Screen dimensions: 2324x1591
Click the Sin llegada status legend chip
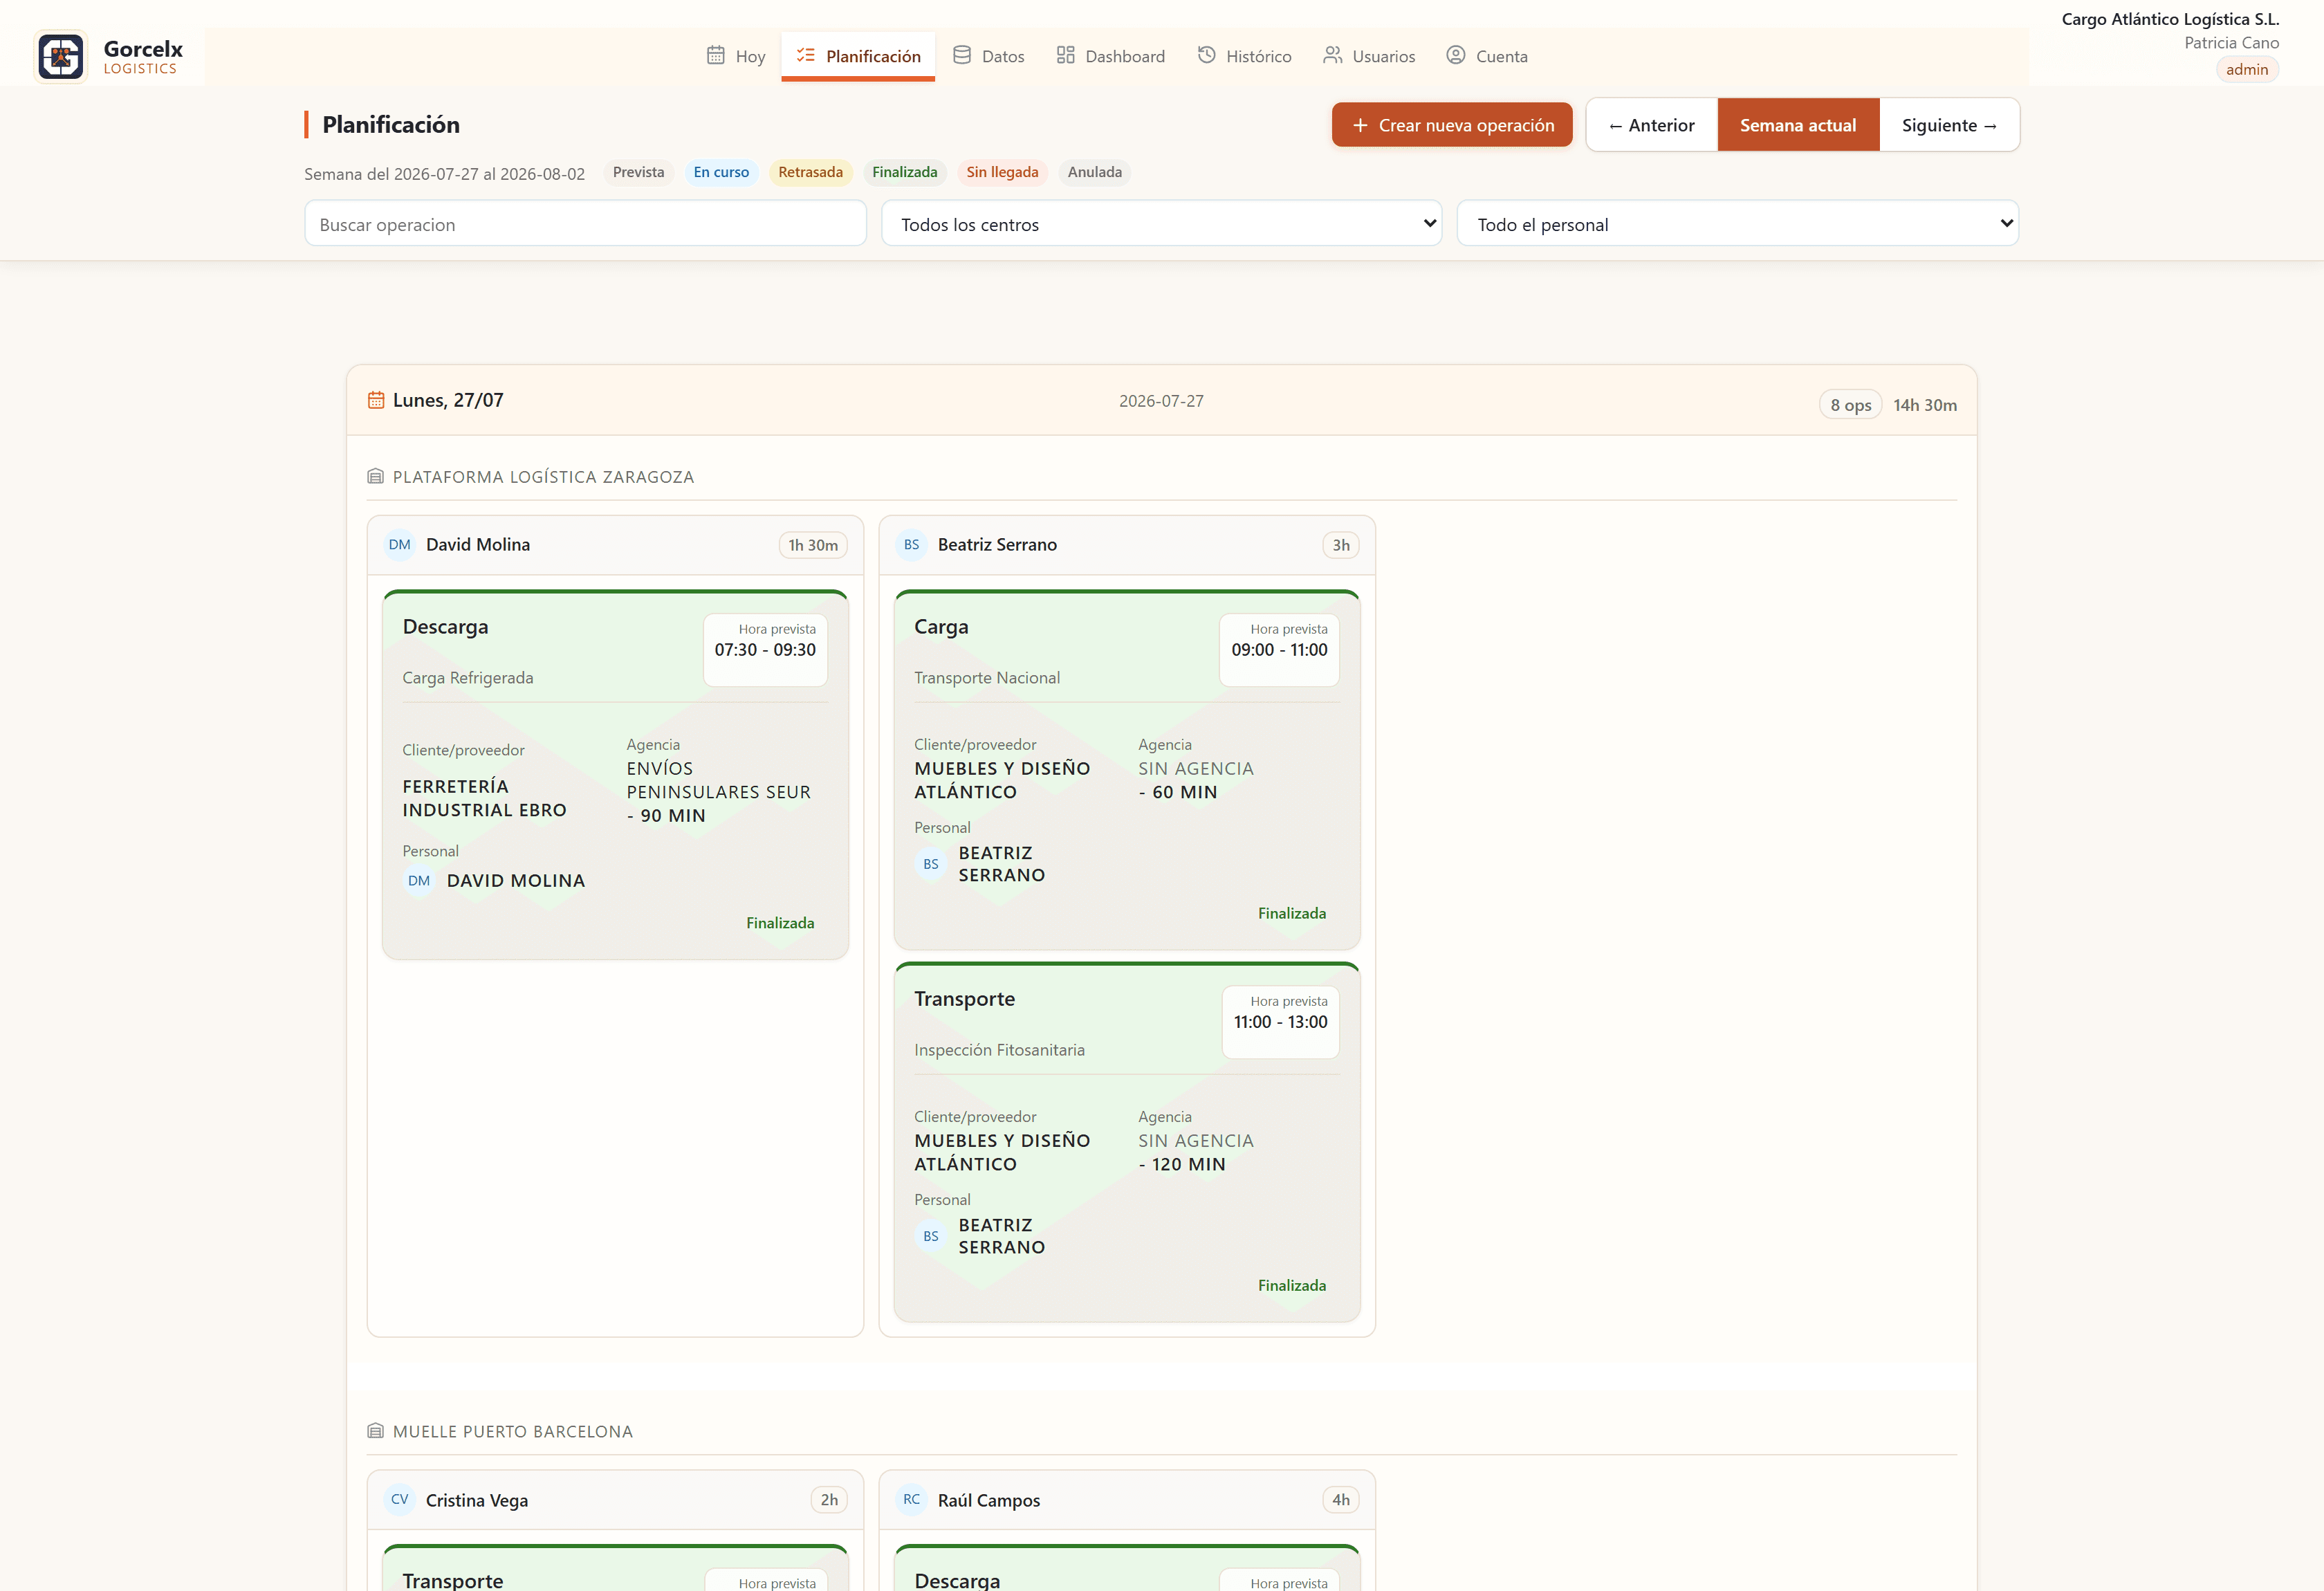(x=1002, y=172)
